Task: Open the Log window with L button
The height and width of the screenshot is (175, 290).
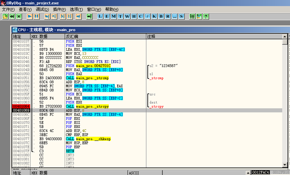Action: point(100,16)
